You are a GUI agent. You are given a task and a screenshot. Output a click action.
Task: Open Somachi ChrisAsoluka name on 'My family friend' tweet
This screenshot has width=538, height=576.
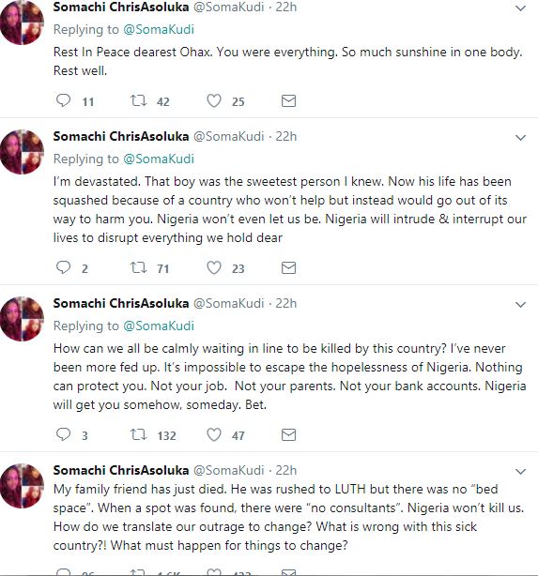coord(121,470)
